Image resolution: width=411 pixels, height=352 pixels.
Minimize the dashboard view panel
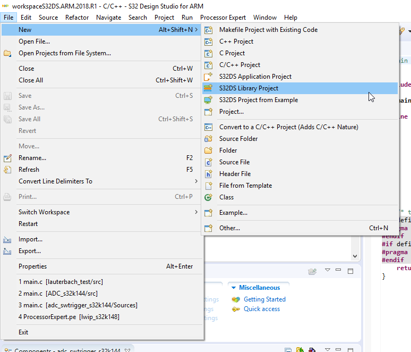[338, 270]
